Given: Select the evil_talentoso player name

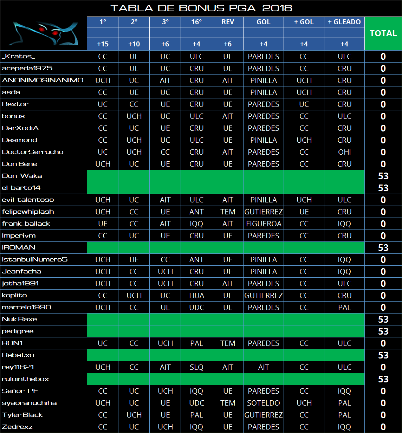Looking at the screenshot, I should coord(28,200).
